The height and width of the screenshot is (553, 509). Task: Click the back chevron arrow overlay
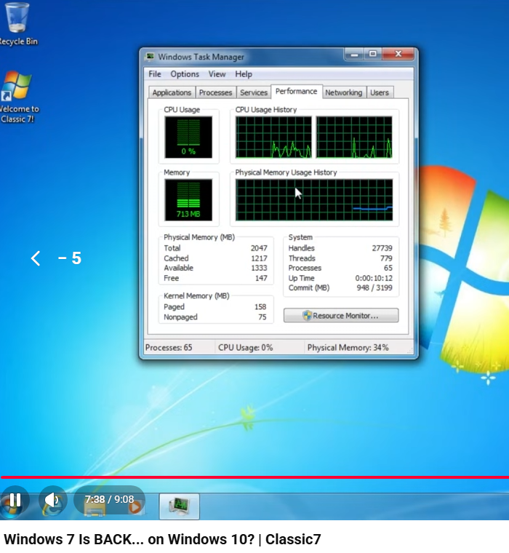tap(36, 258)
